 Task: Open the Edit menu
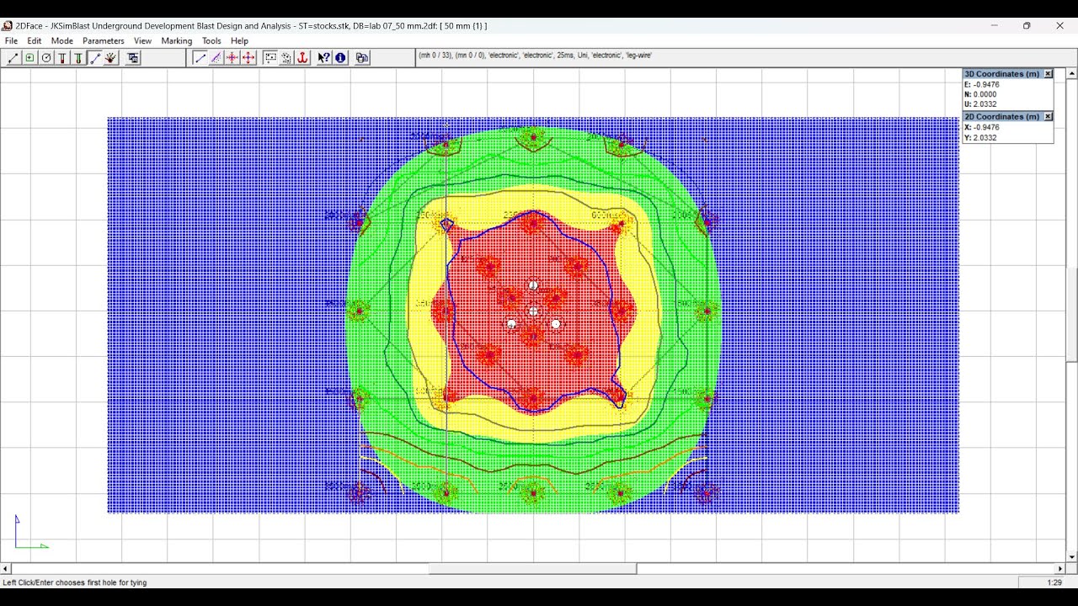point(35,40)
